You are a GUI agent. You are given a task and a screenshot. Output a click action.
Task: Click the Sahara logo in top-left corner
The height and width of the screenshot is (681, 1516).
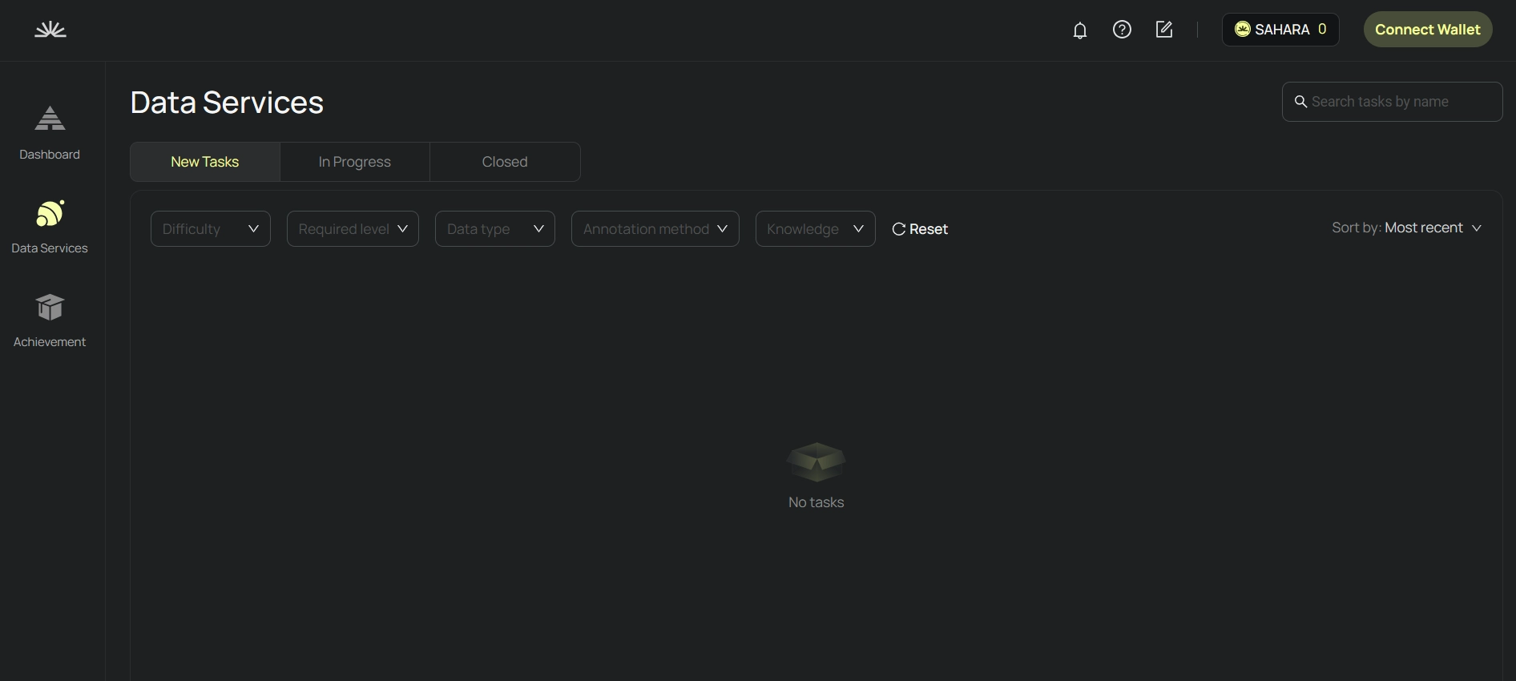(x=50, y=30)
